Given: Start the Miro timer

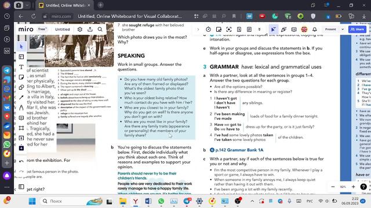Looking at the screenshot, I should click(208, 29).
